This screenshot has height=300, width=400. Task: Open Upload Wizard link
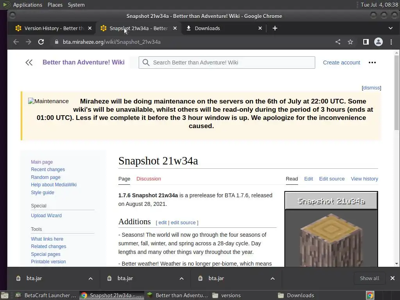[x=46, y=216]
